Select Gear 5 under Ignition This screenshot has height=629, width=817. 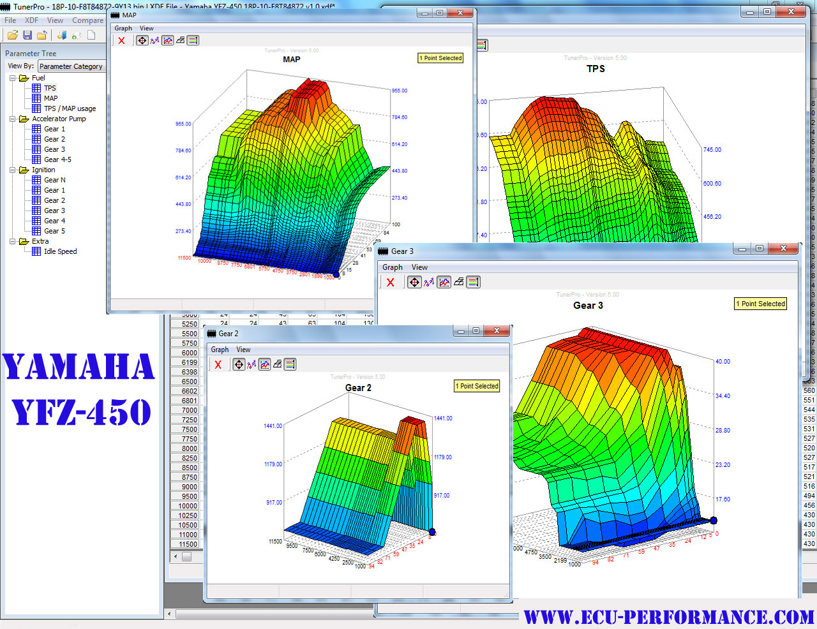[x=54, y=231]
